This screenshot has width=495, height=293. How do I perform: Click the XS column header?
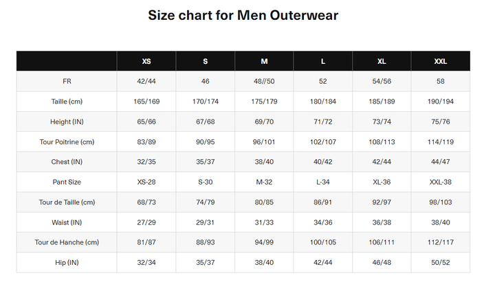click(146, 61)
